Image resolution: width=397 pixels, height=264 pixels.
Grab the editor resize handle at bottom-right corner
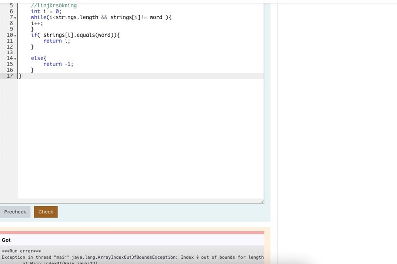262,201
